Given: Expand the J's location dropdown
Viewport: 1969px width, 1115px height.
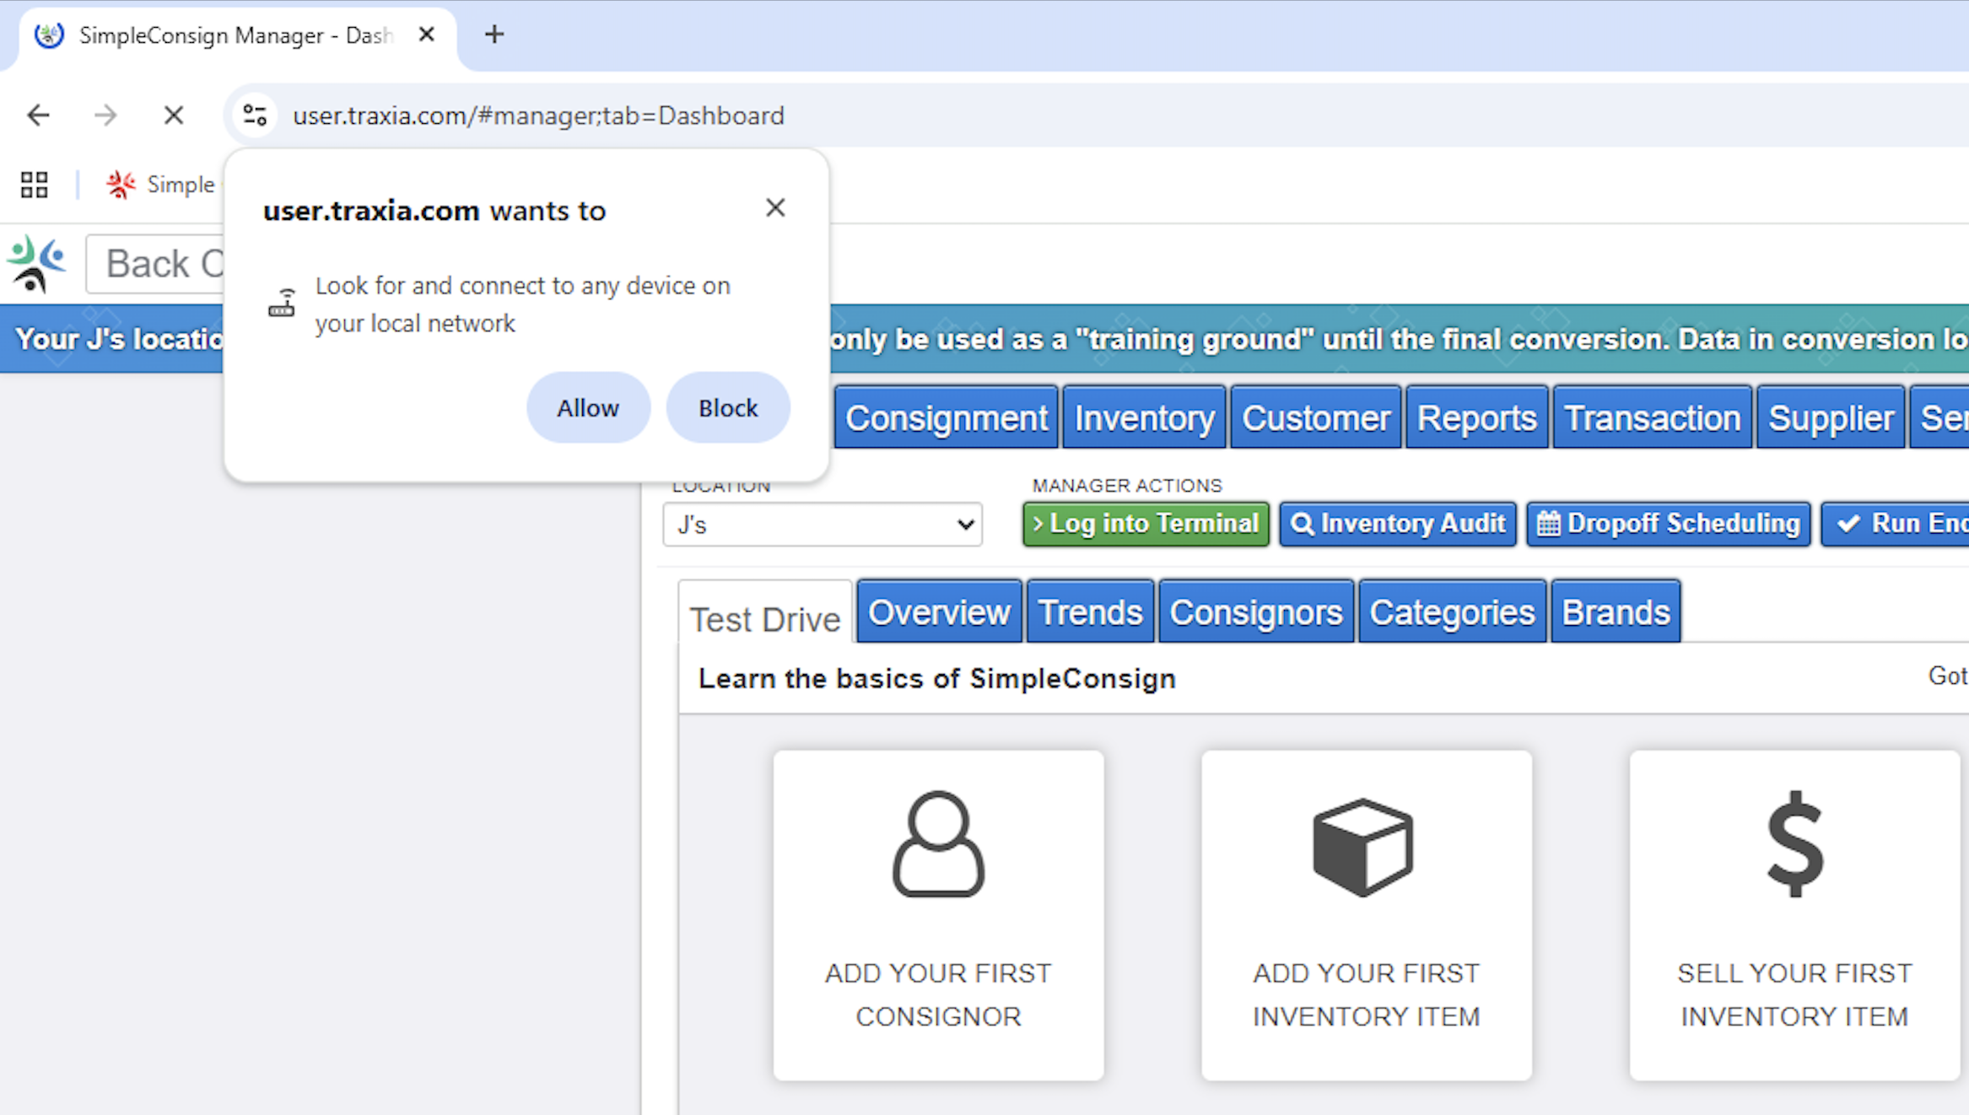Looking at the screenshot, I should (x=822, y=525).
